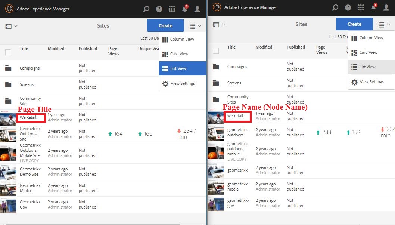Select Geometrixx Outdoors Mobile Site thumbnail
The width and height of the screenshot is (395, 225).
pyautogui.click(x=8, y=153)
